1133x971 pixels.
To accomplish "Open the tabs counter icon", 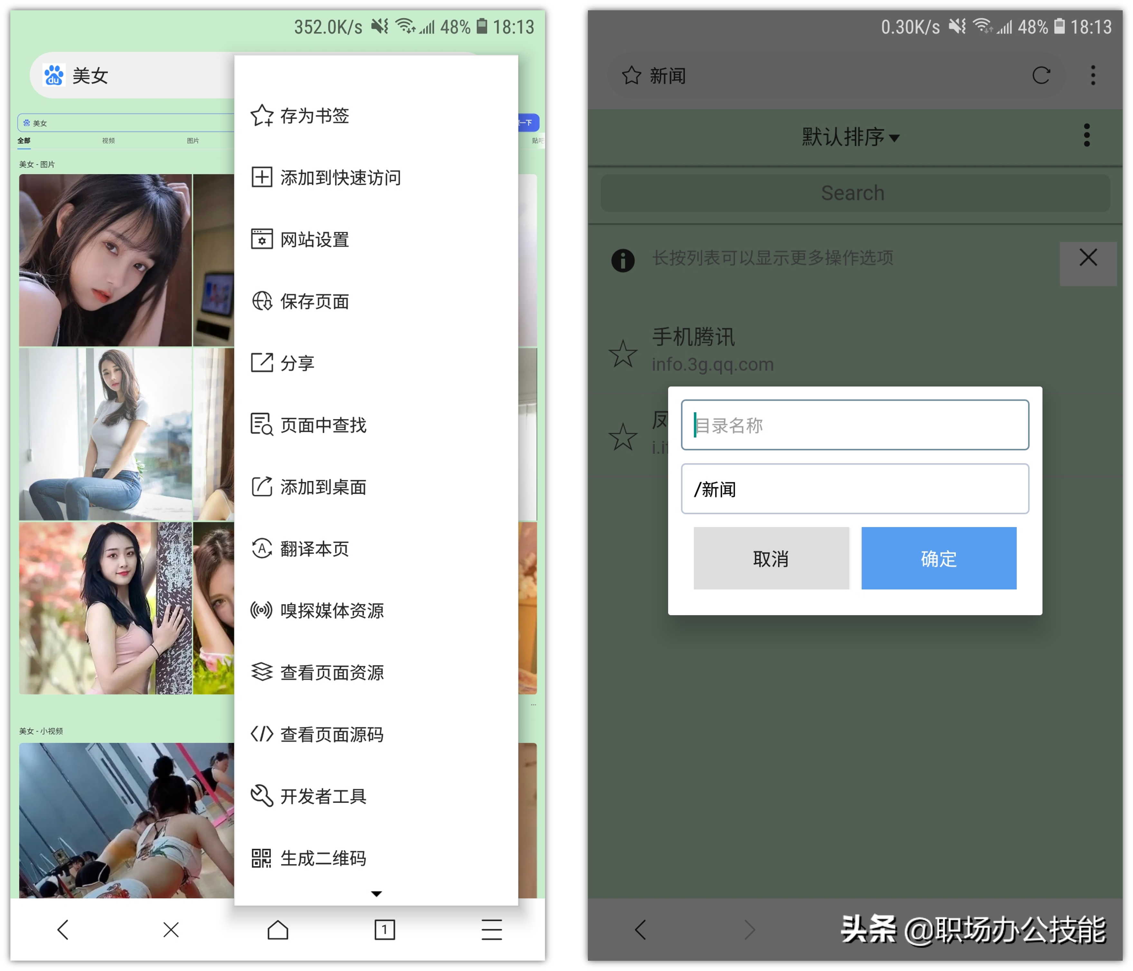I will 384,929.
